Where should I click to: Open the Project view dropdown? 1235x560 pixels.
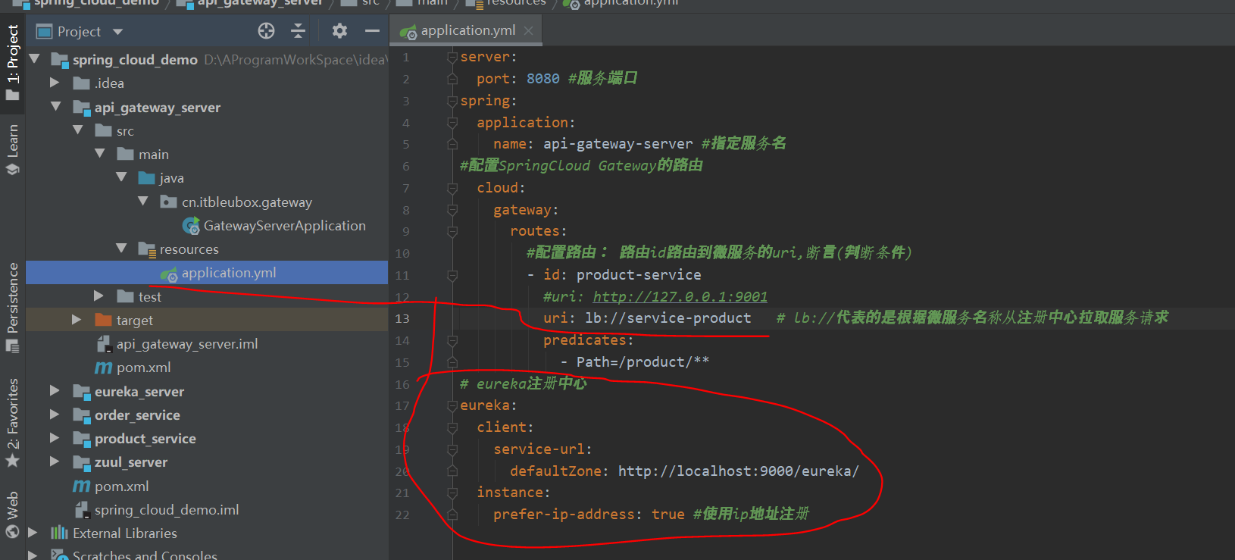pos(117,32)
